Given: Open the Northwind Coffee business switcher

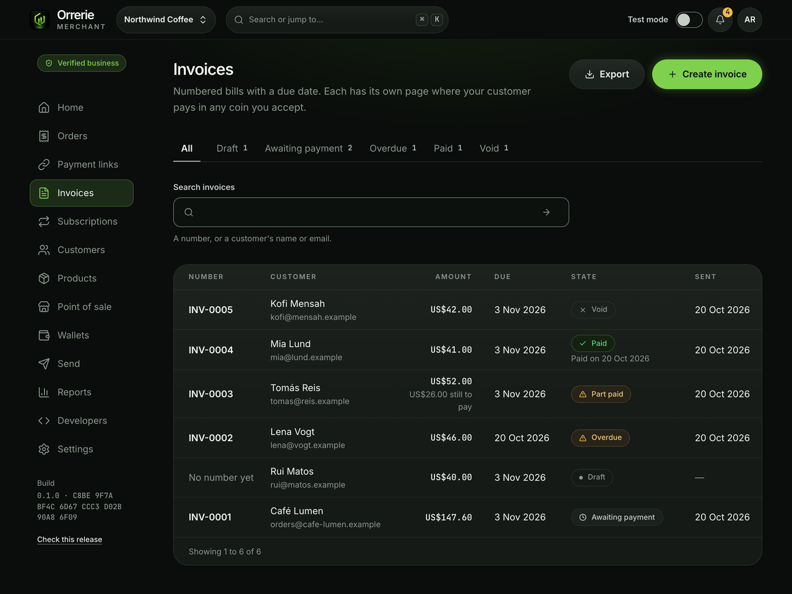Looking at the screenshot, I should (166, 20).
